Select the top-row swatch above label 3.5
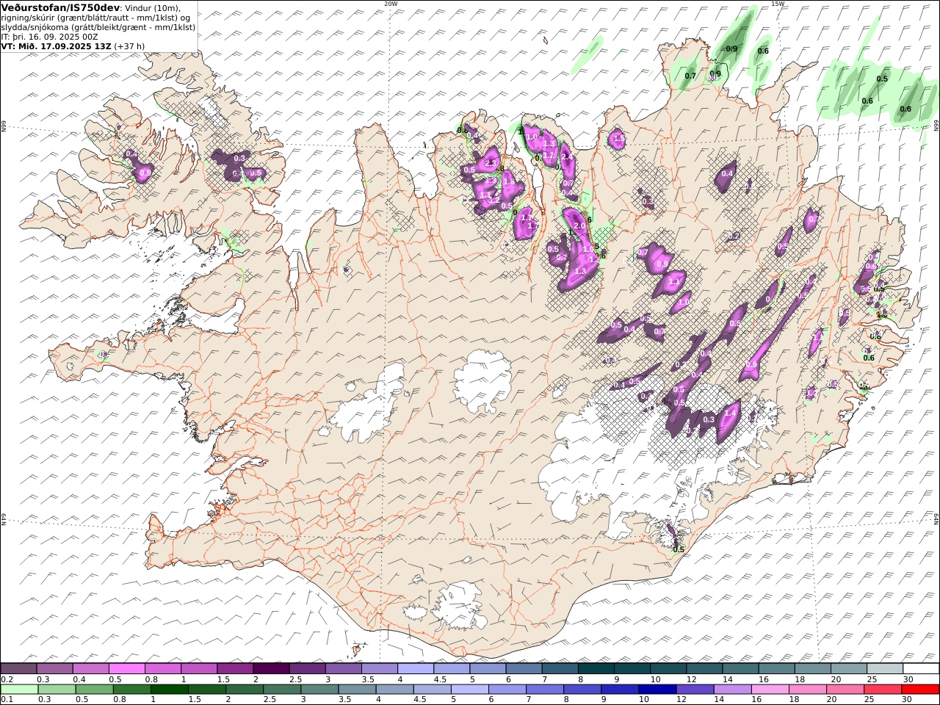 click(380, 669)
